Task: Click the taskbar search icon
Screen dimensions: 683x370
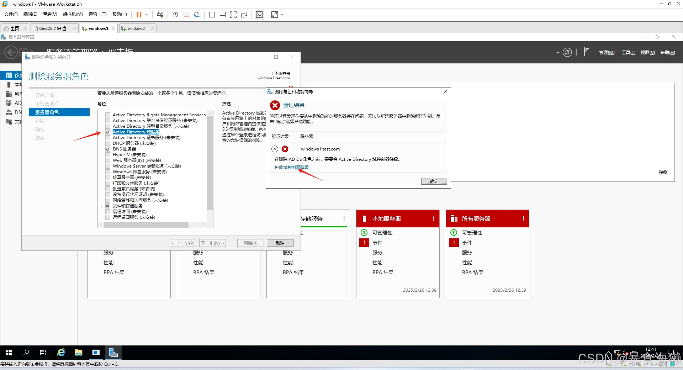Action: tap(26, 353)
